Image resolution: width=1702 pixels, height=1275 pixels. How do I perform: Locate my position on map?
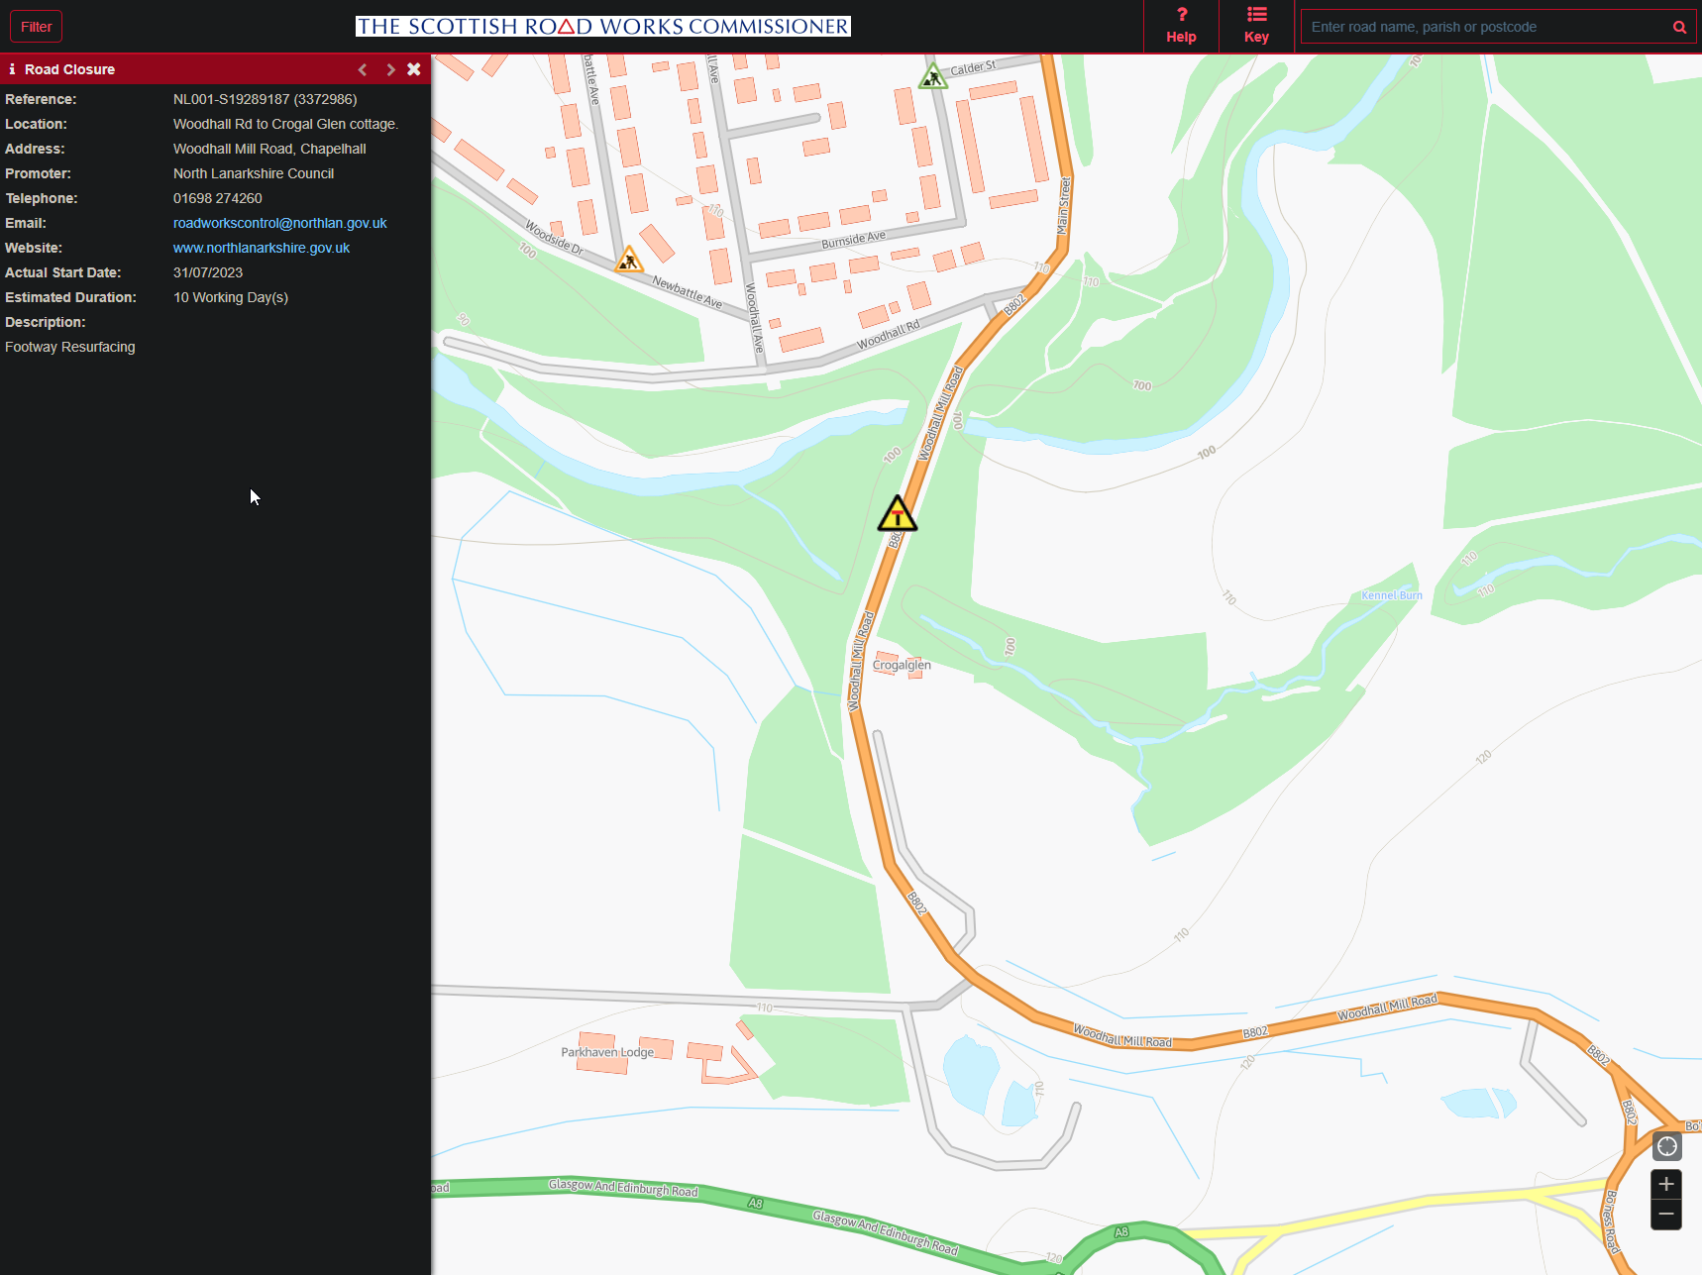click(x=1667, y=1146)
